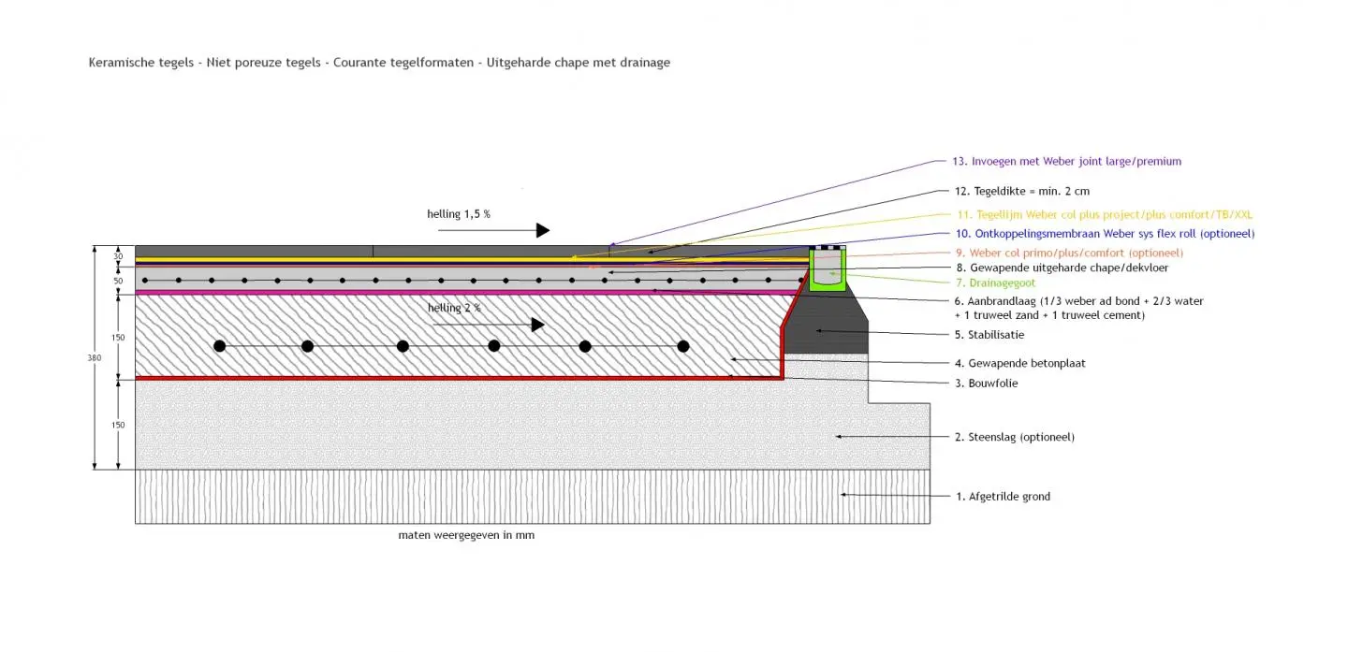Select the blue label 10. Ontkoppelingsmembraan
This screenshot has height=652, width=1348.
1105,233
